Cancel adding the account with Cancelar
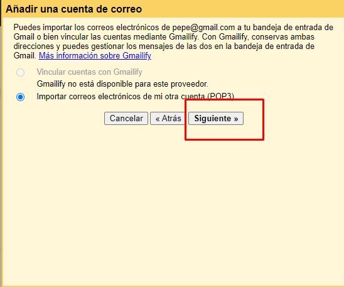 pos(126,119)
